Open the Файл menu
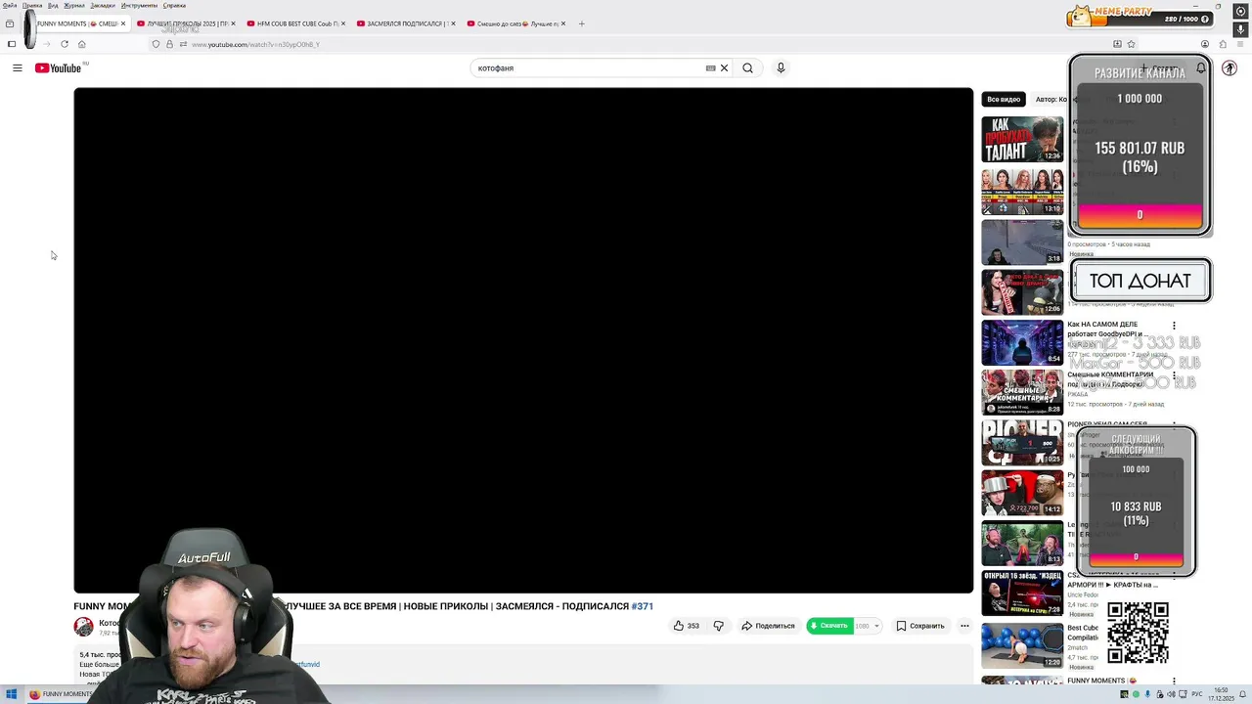Screen dimensions: 1252x704 (10, 6)
